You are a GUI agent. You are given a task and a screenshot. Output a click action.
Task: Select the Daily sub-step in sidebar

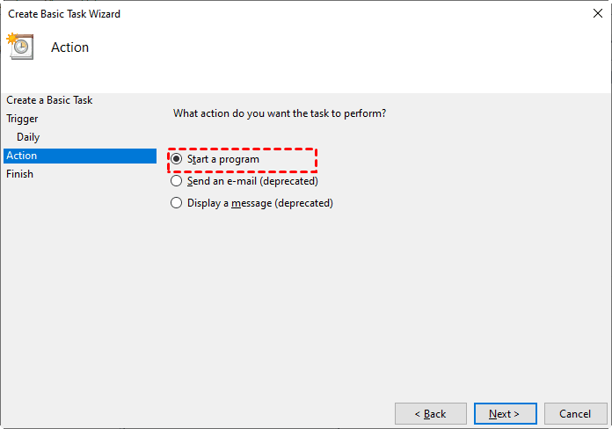coord(28,137)
